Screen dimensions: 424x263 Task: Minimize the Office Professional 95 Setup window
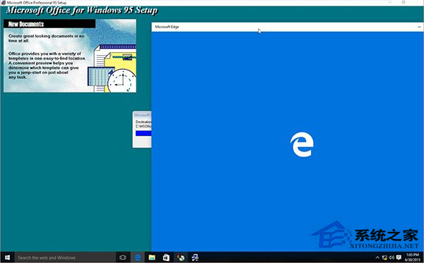tap(391, 2)
